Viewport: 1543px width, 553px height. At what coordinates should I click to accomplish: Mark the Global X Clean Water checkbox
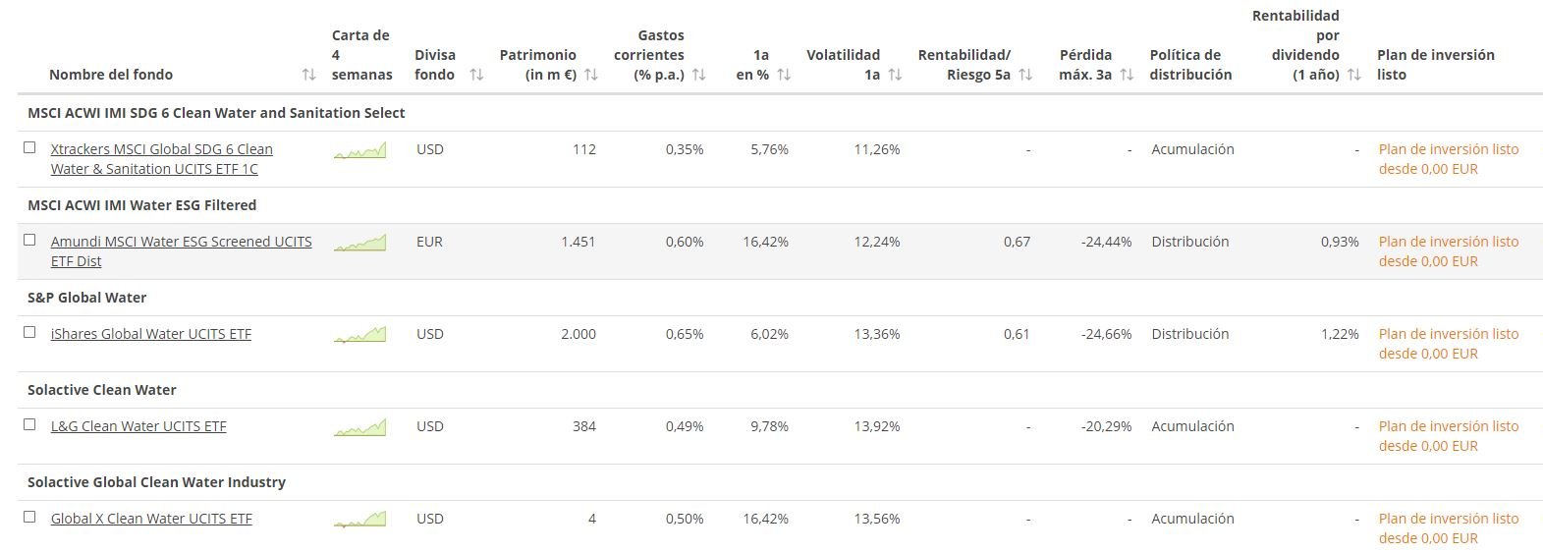click(29, 517)
